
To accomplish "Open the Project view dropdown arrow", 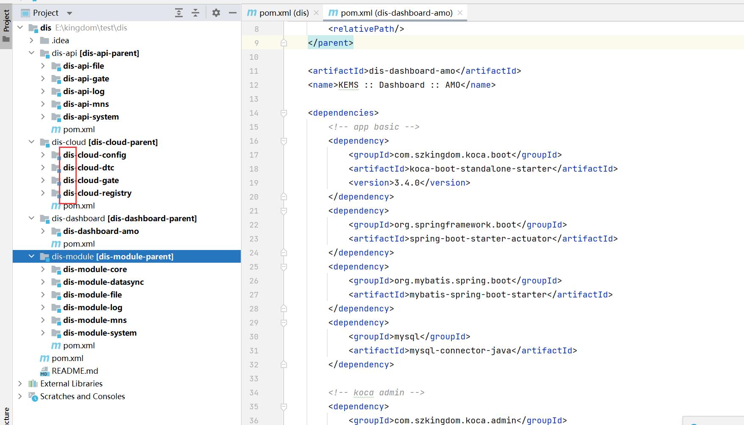I will click(70, 13).
